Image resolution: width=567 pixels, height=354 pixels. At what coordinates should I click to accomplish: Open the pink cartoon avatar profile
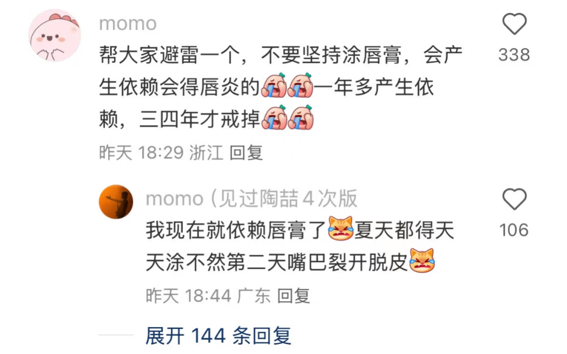click(54, 36)
